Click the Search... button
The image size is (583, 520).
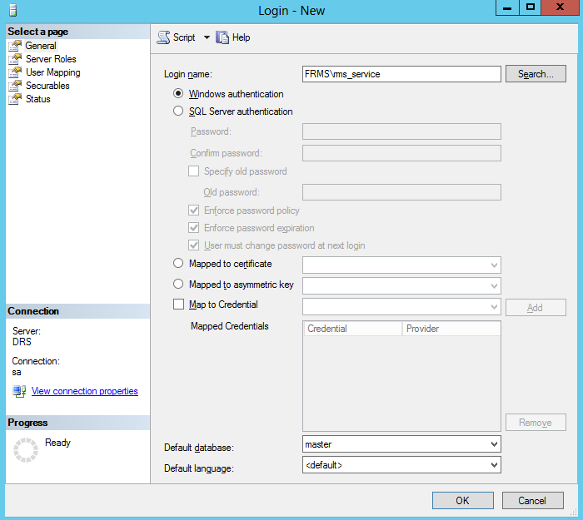pos(536,74)
